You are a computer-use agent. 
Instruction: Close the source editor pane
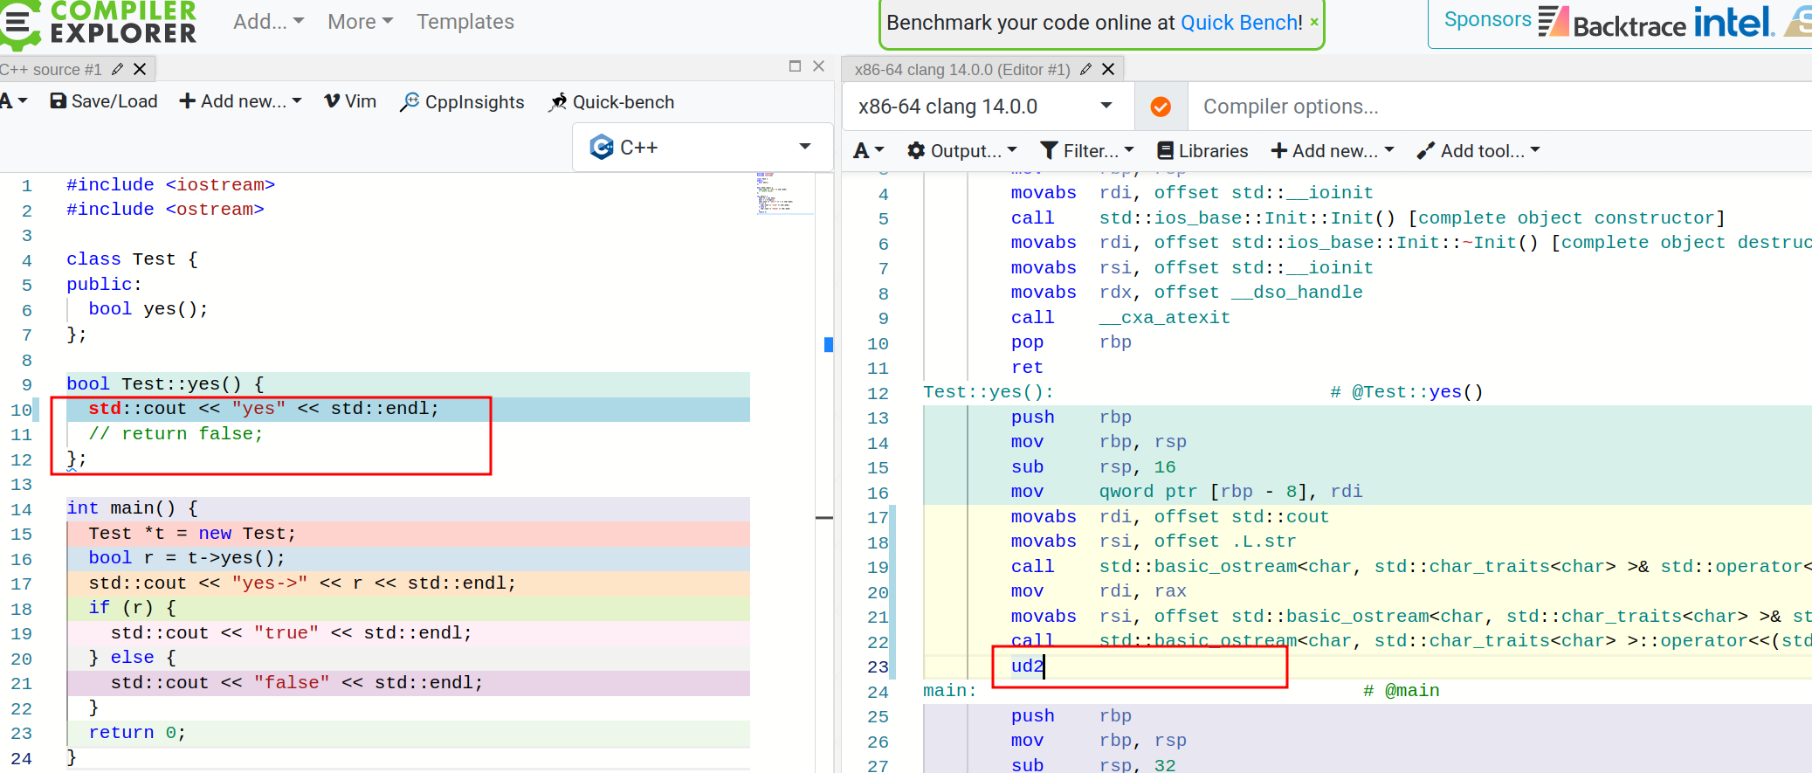pyautogui.click(x=818, y=66)
